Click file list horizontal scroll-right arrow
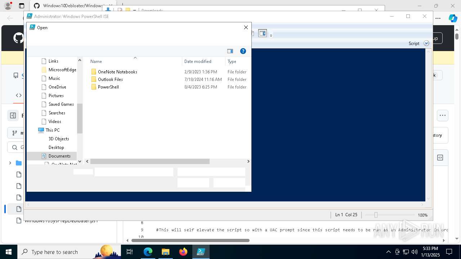 tap(248, 162)
